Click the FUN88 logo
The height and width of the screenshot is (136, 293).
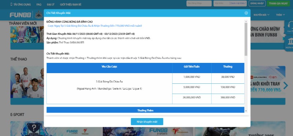21,15
